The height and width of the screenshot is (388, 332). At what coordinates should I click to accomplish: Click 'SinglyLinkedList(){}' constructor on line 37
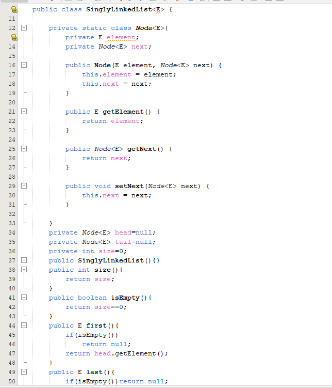click(119, 260)
